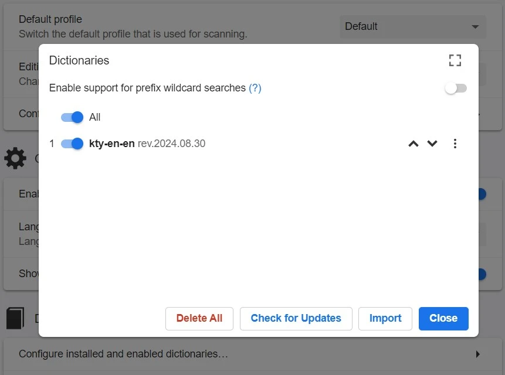Open Configure installed and enabled dictionaries
This screenshot has width=505, height=375.
[123, 354]
